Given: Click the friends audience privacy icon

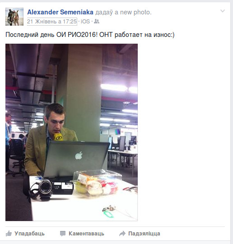Looking at the screenshot, I should 97,21.
